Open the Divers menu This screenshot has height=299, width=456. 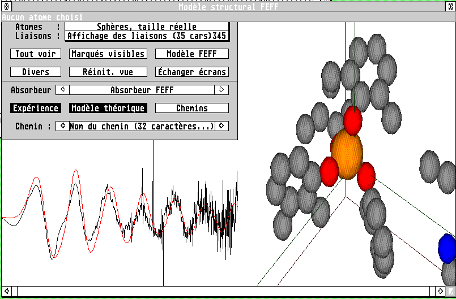click(x=35, y=72)
